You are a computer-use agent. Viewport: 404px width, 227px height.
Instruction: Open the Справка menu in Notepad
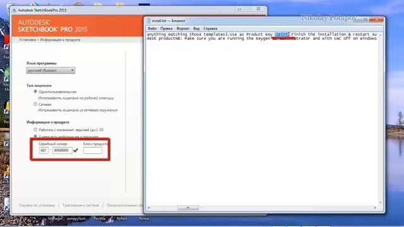210,28
